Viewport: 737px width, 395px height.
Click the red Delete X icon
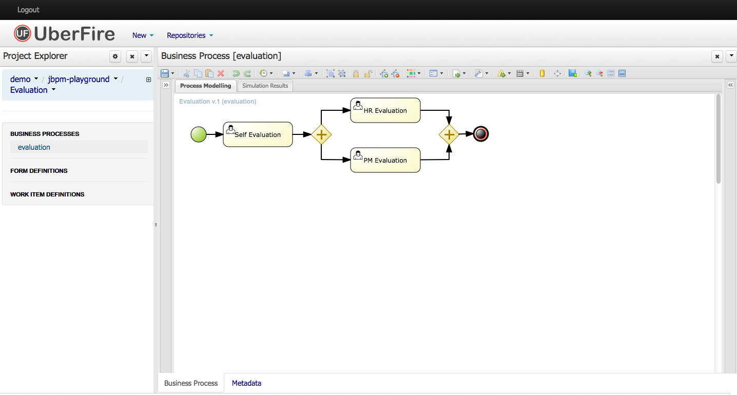click(x=221, y=73)
